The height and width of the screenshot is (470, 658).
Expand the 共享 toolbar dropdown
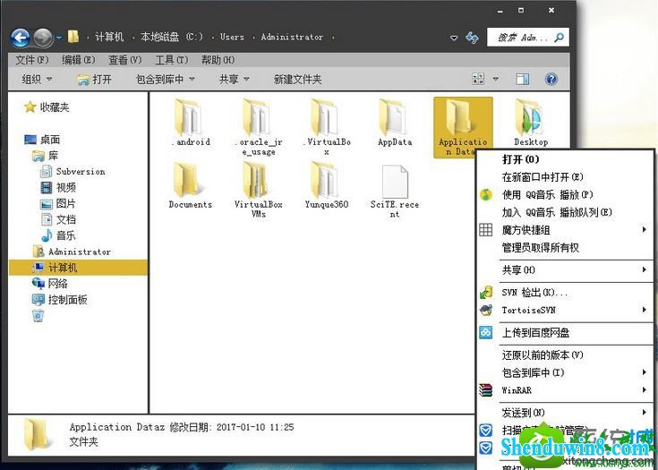(235, 79)
